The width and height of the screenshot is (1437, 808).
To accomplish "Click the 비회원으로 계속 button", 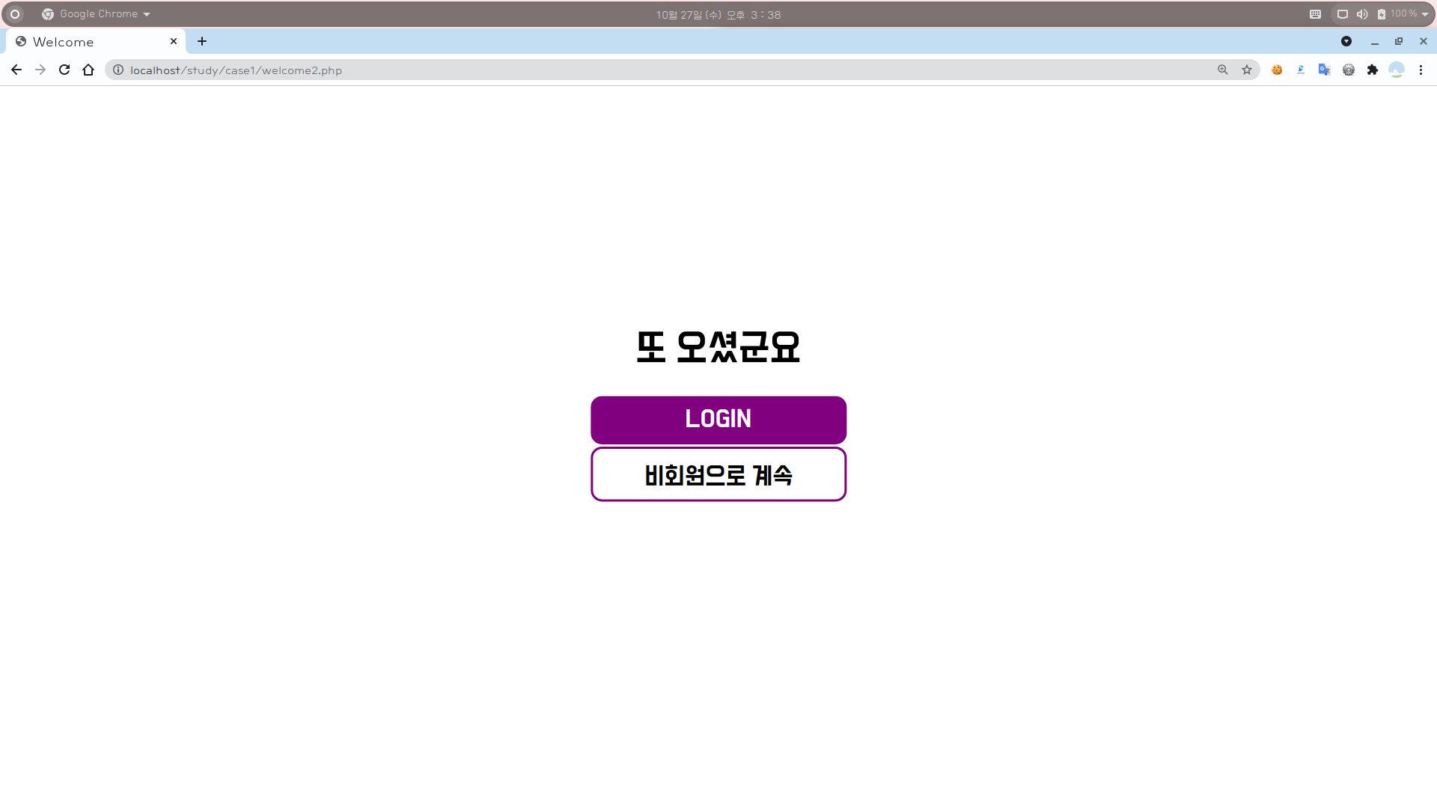I will [x=718, y=474].
